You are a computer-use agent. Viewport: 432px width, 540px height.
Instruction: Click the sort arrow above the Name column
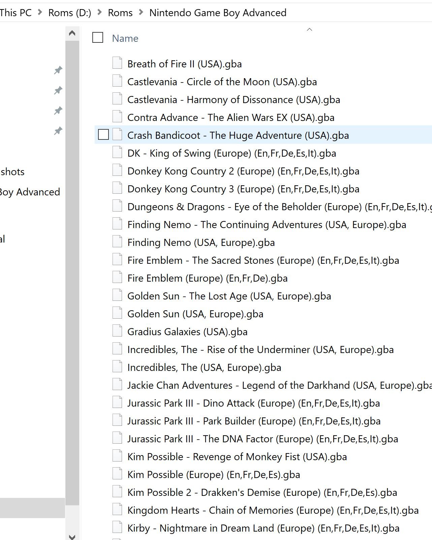[309, 30]
